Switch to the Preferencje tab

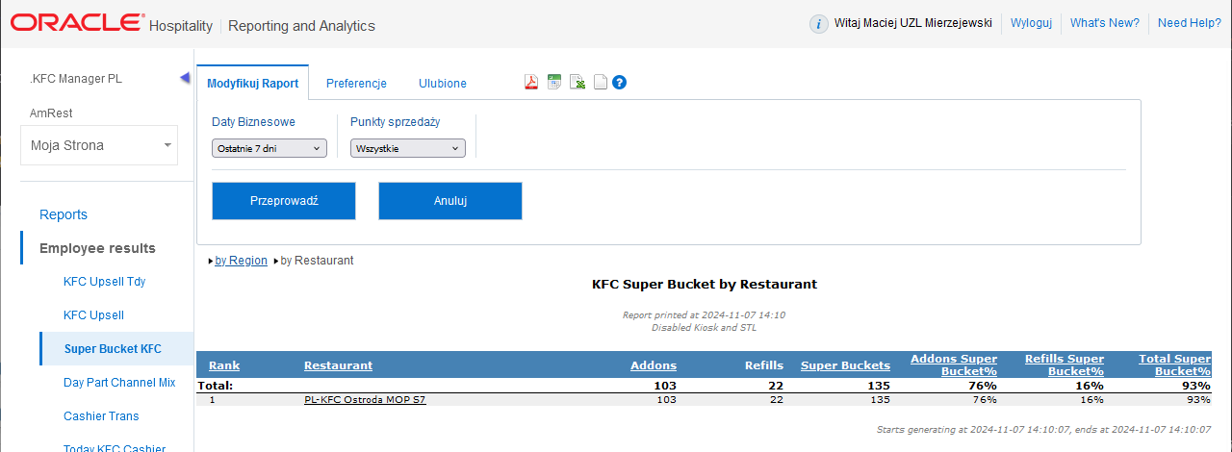tap(356, 84)
